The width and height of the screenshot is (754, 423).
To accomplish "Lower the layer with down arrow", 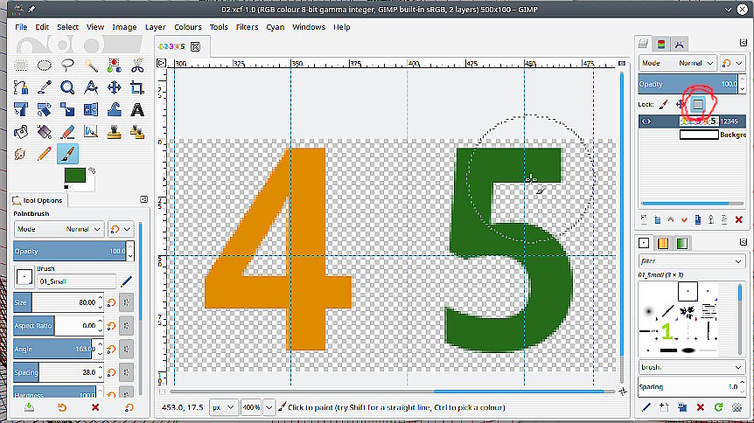I will click(x=684, y=219).
